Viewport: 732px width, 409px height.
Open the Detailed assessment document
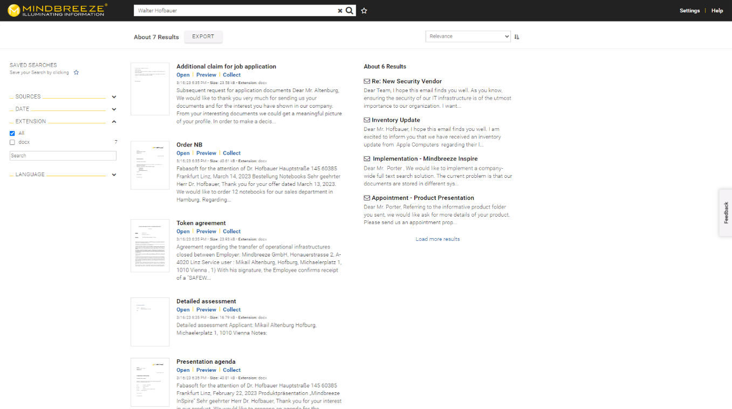point(183,310)
